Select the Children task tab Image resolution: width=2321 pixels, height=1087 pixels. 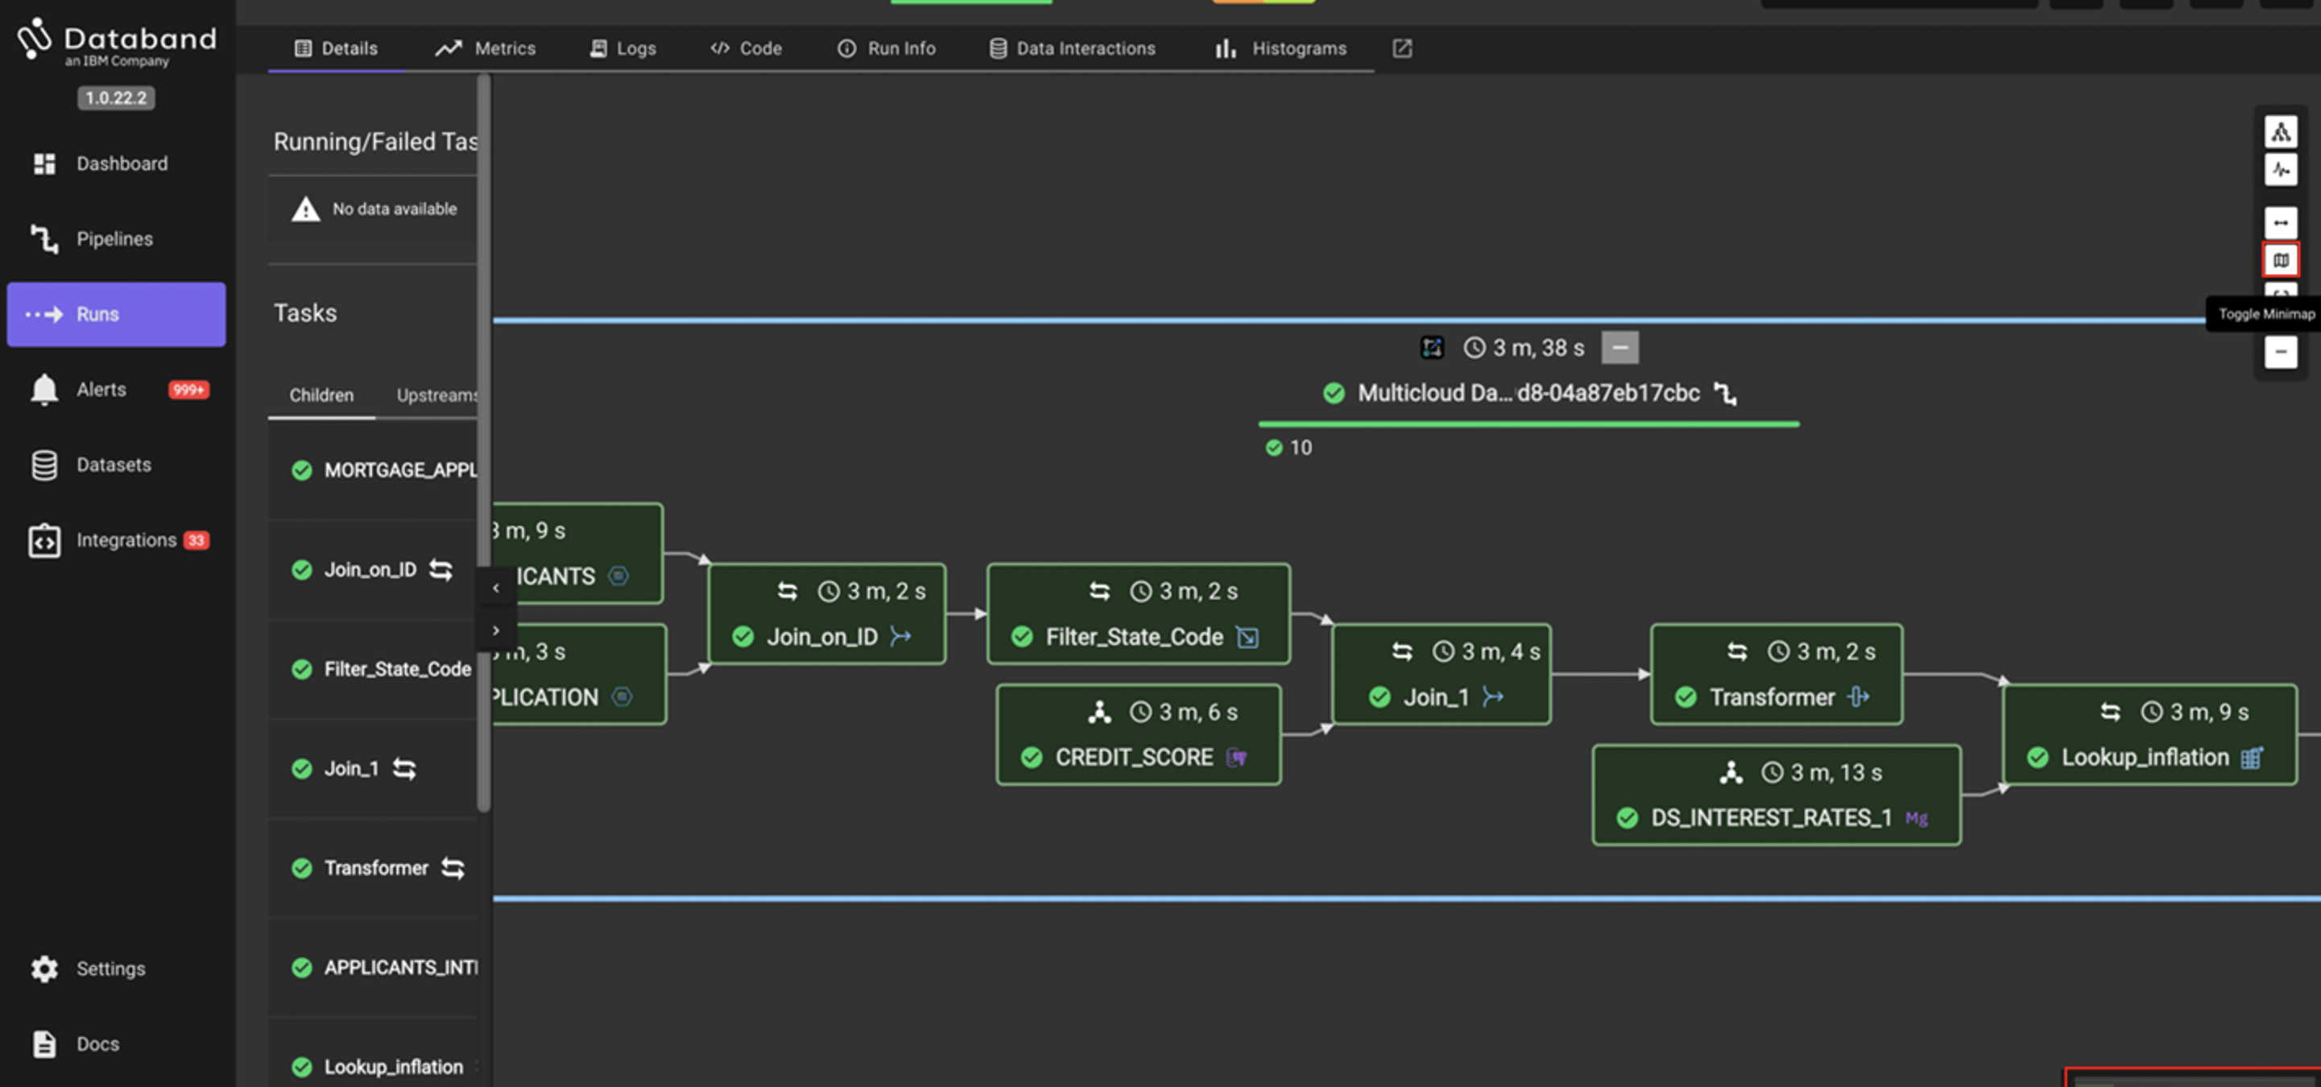321,395
